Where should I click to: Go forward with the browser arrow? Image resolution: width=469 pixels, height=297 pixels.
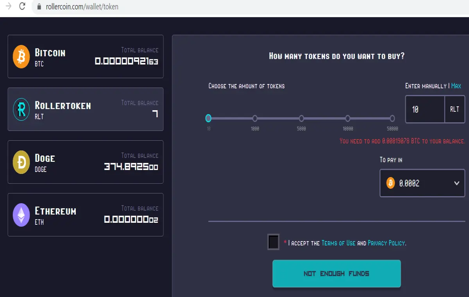click(x=8, y=6)
